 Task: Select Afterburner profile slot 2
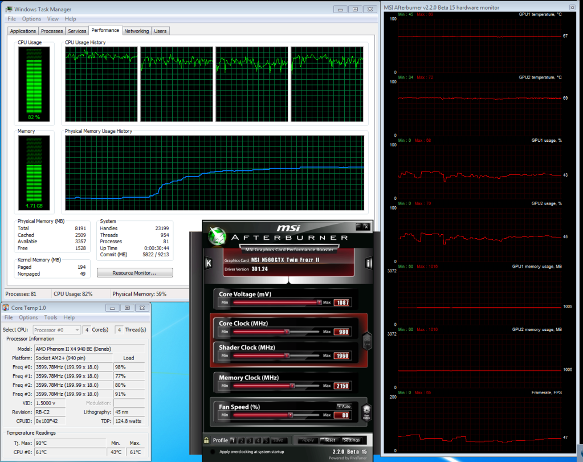coord(241,440)
